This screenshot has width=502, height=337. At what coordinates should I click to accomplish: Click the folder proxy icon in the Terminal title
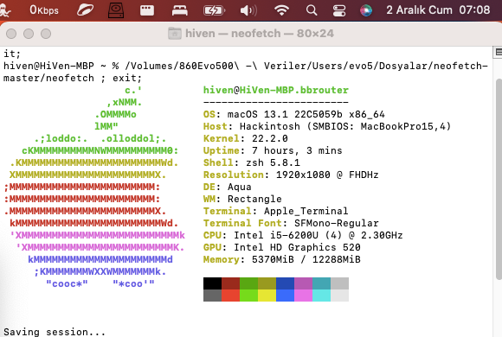[x=175, y=33]
